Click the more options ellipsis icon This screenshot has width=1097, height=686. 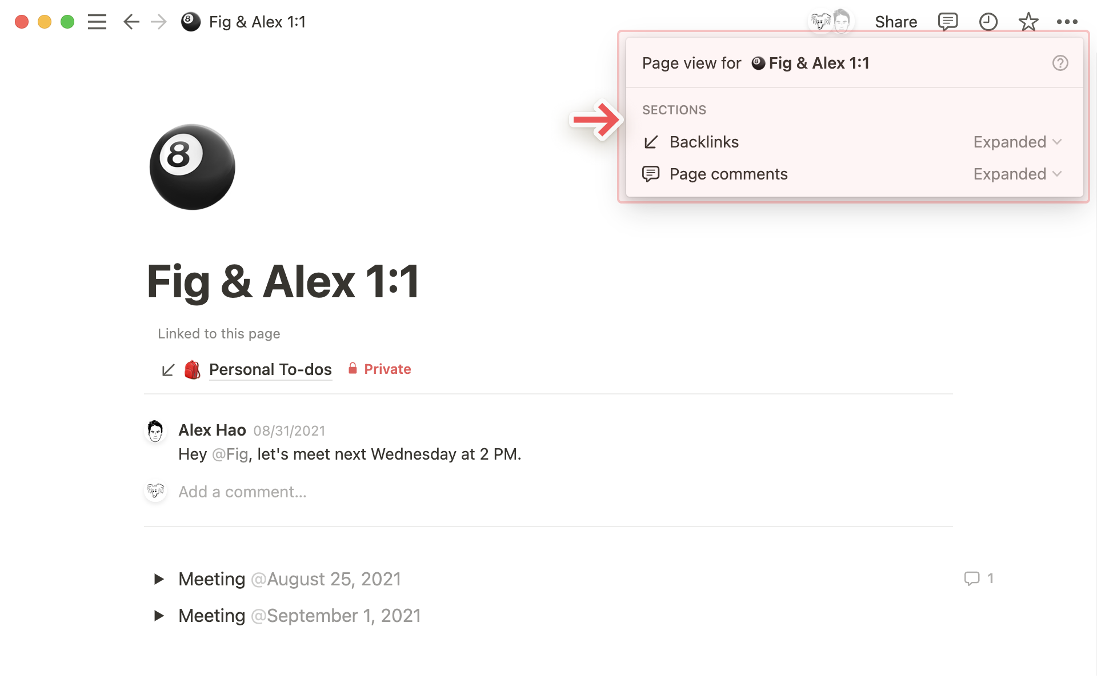click(x=1068, y=21)
